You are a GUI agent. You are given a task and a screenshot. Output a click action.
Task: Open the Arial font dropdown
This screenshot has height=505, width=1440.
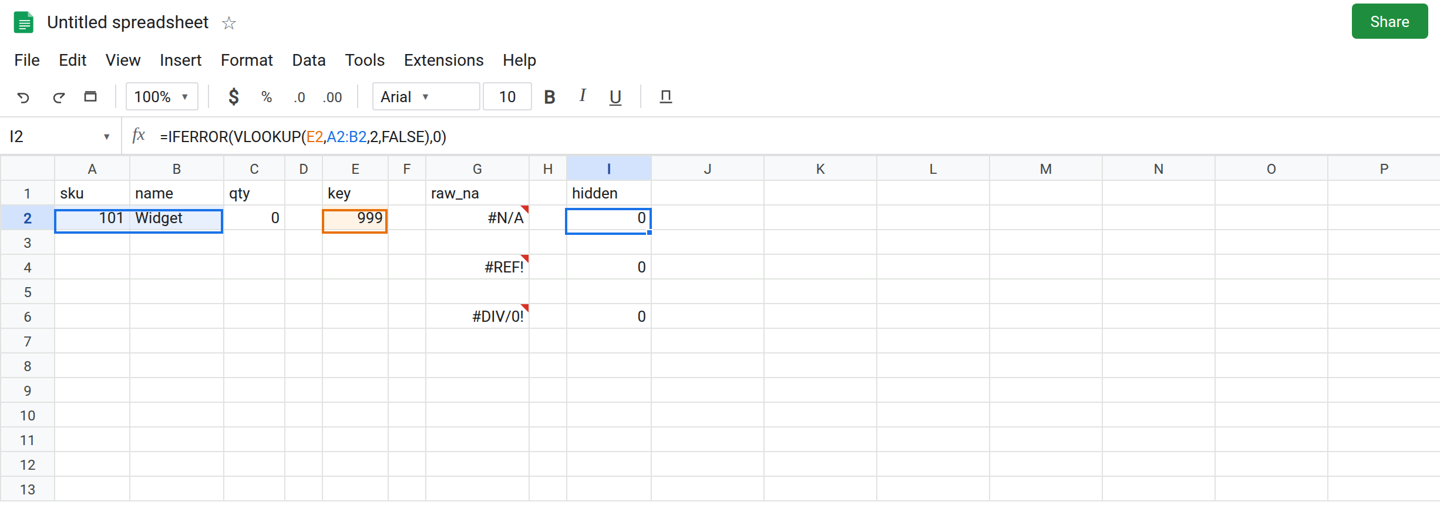426,97
